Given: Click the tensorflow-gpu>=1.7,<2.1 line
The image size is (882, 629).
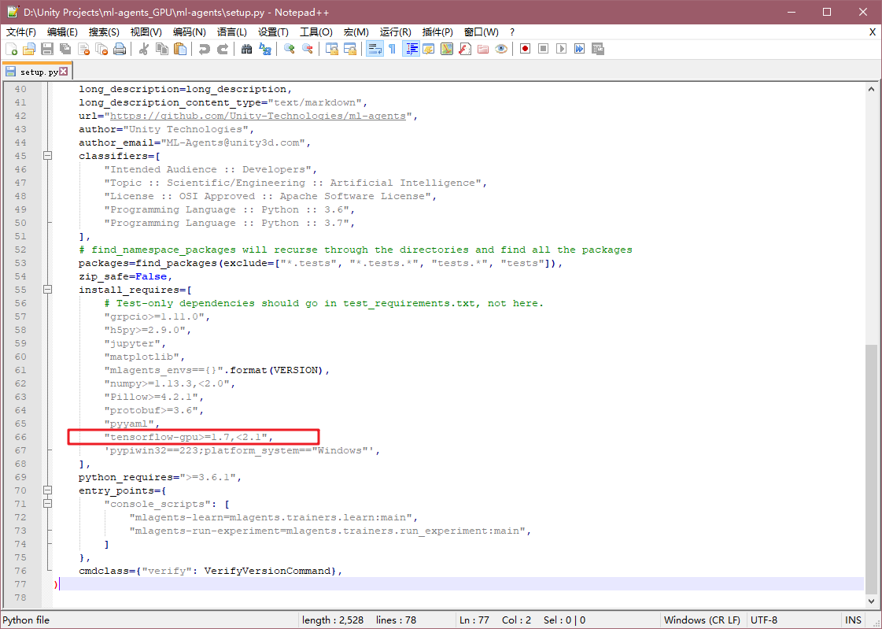Looking at the screenshot, I should (x=189, y=437).
